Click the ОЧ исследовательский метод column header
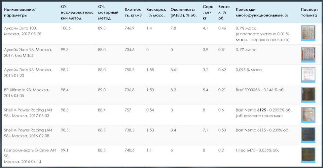 coord(77,12)
